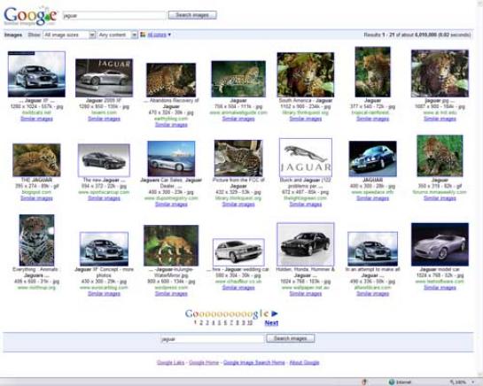Open the Jaguar-inJungle-WaterMirror thumbnail
The width and height of the screenshot is (483, 386).
(x=171, y=245)
